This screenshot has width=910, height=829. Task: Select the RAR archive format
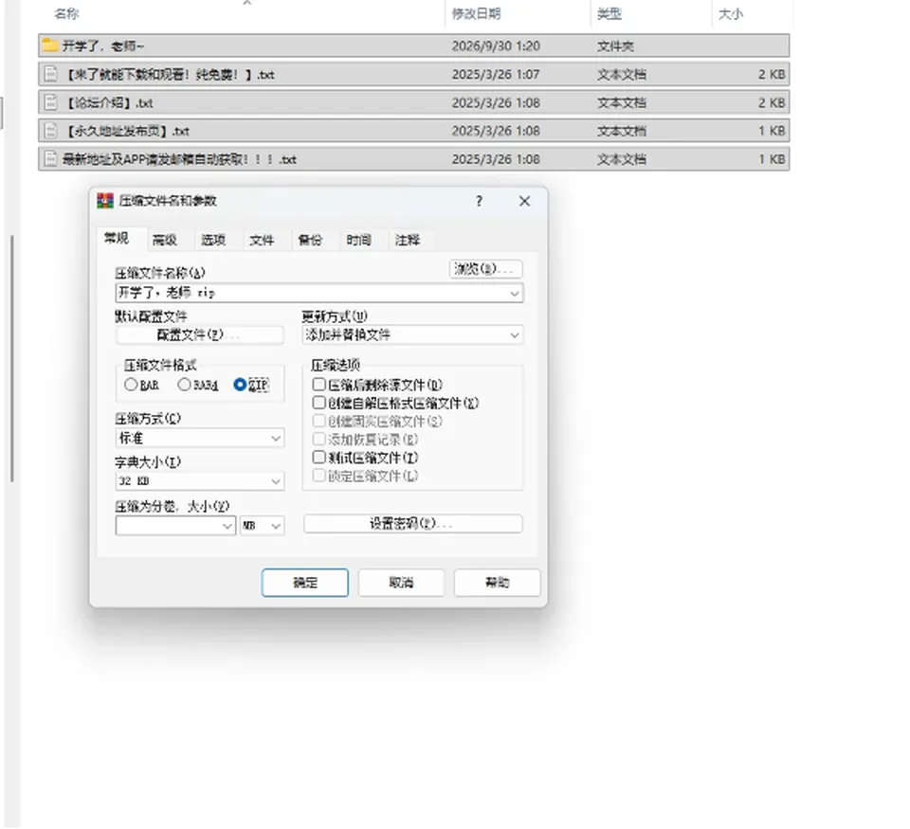[x=131, y=385]
